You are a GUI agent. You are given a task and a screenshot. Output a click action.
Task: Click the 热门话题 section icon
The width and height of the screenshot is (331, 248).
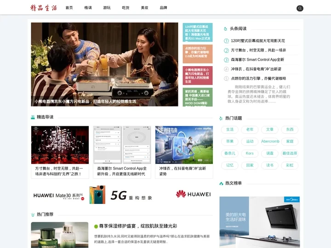tap(221, 118)
